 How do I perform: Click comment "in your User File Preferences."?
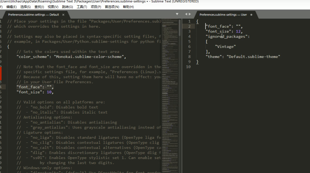(x=55, y=82)
